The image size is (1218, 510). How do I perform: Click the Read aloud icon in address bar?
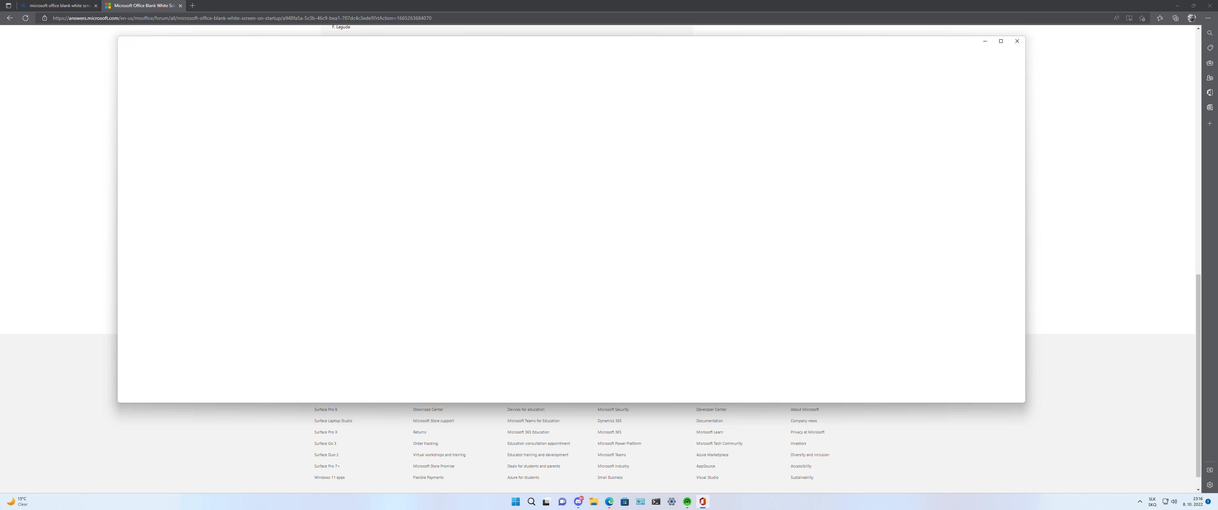tap(1116, 18)
